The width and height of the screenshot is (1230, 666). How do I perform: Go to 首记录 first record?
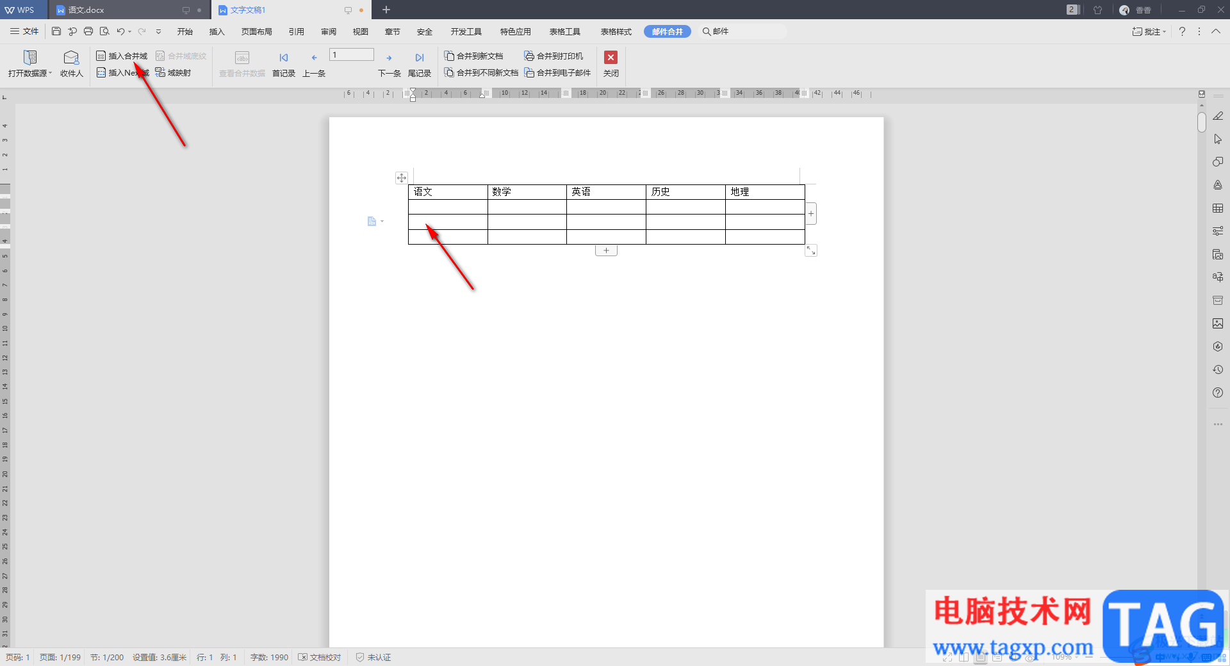pyautogui.click(x=284, y=64)
